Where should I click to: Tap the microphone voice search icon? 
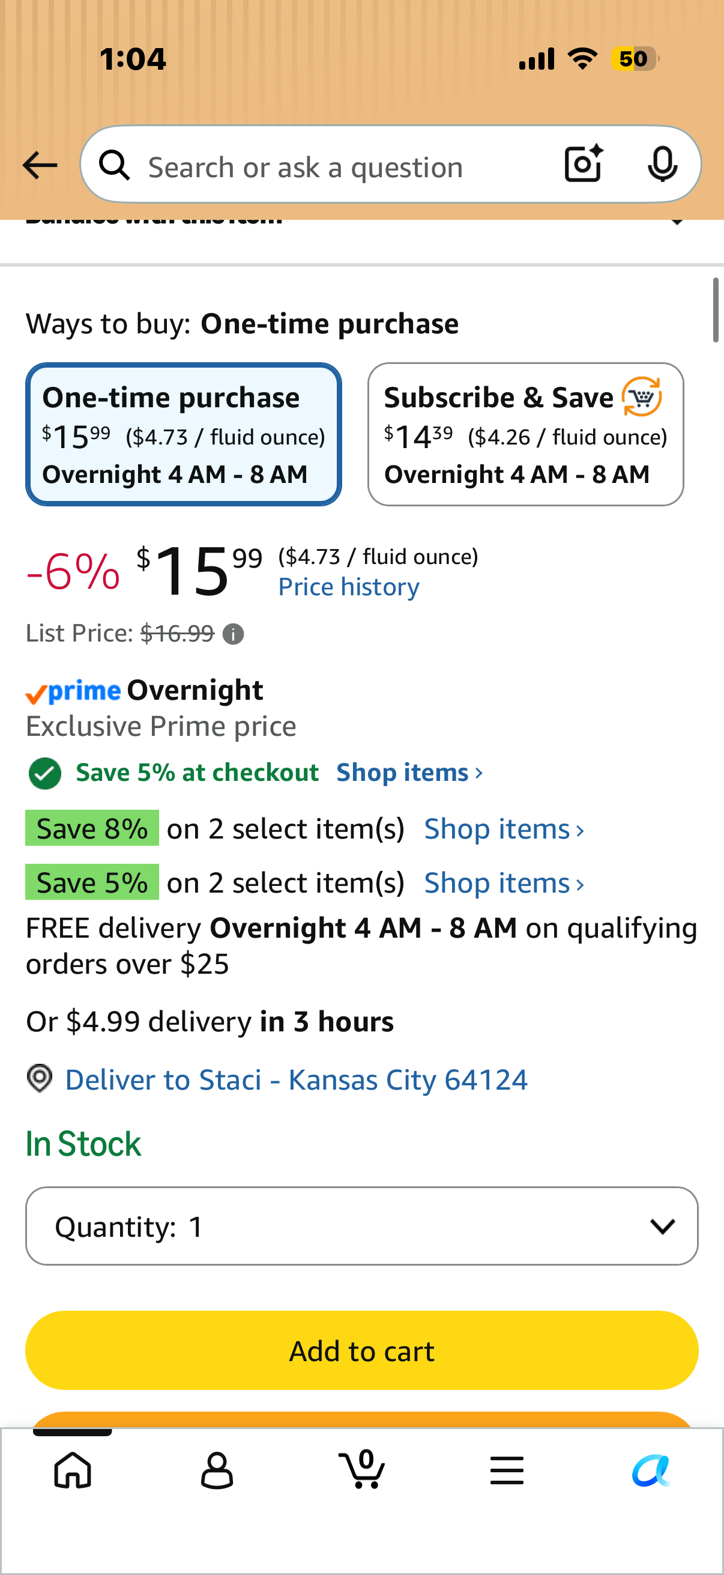[x=662, y=165]
